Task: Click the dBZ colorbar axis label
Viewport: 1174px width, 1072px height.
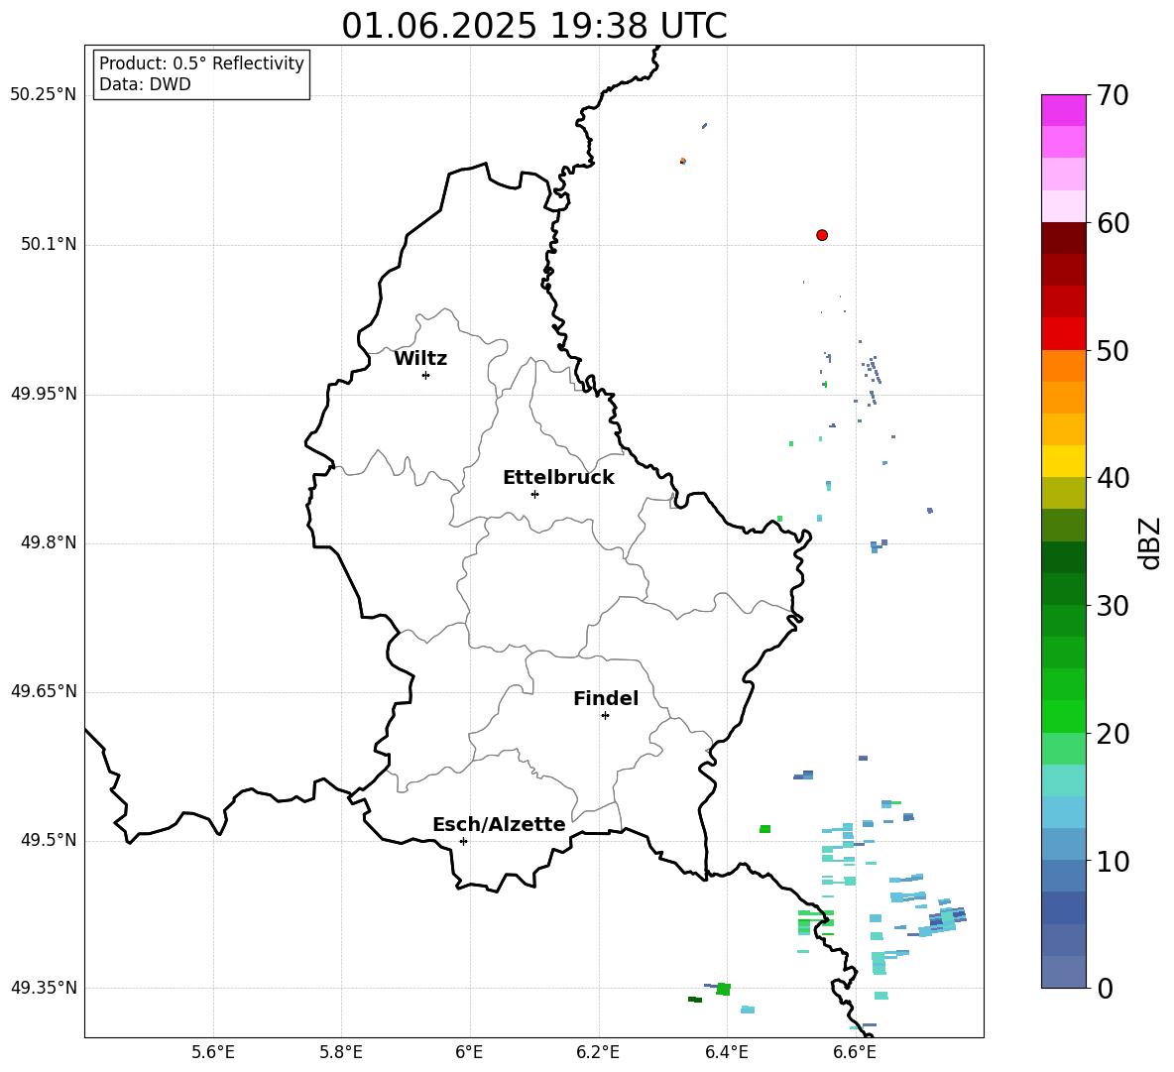Action: [x=1149, y=542]
